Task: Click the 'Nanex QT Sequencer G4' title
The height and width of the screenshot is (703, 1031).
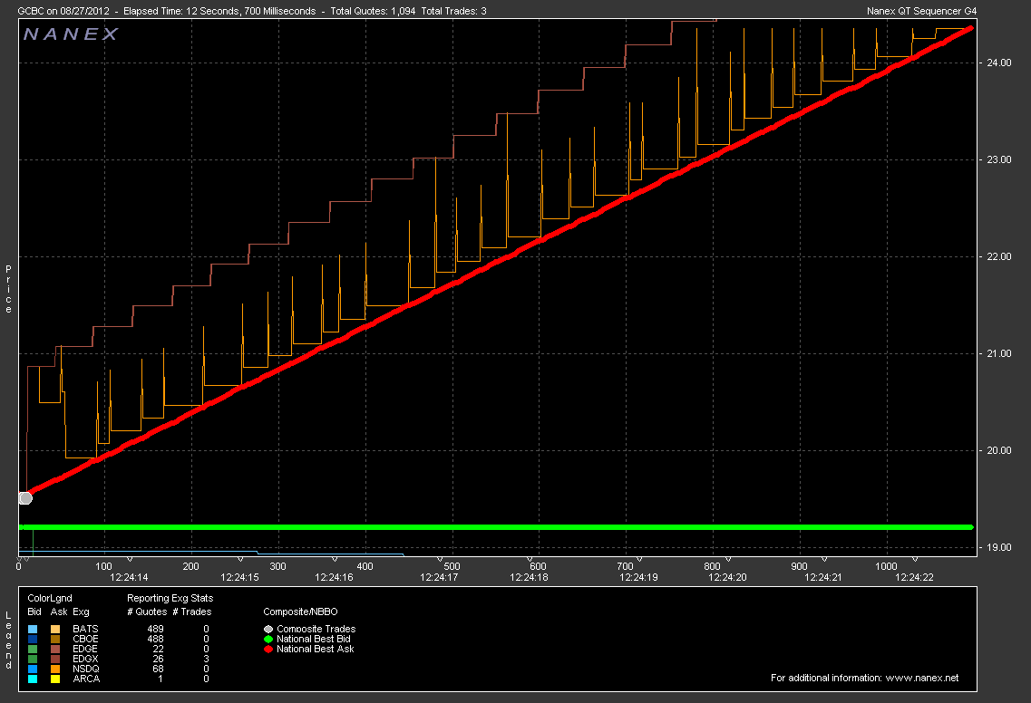Action: pyautogui.click(x=922, y=11)
